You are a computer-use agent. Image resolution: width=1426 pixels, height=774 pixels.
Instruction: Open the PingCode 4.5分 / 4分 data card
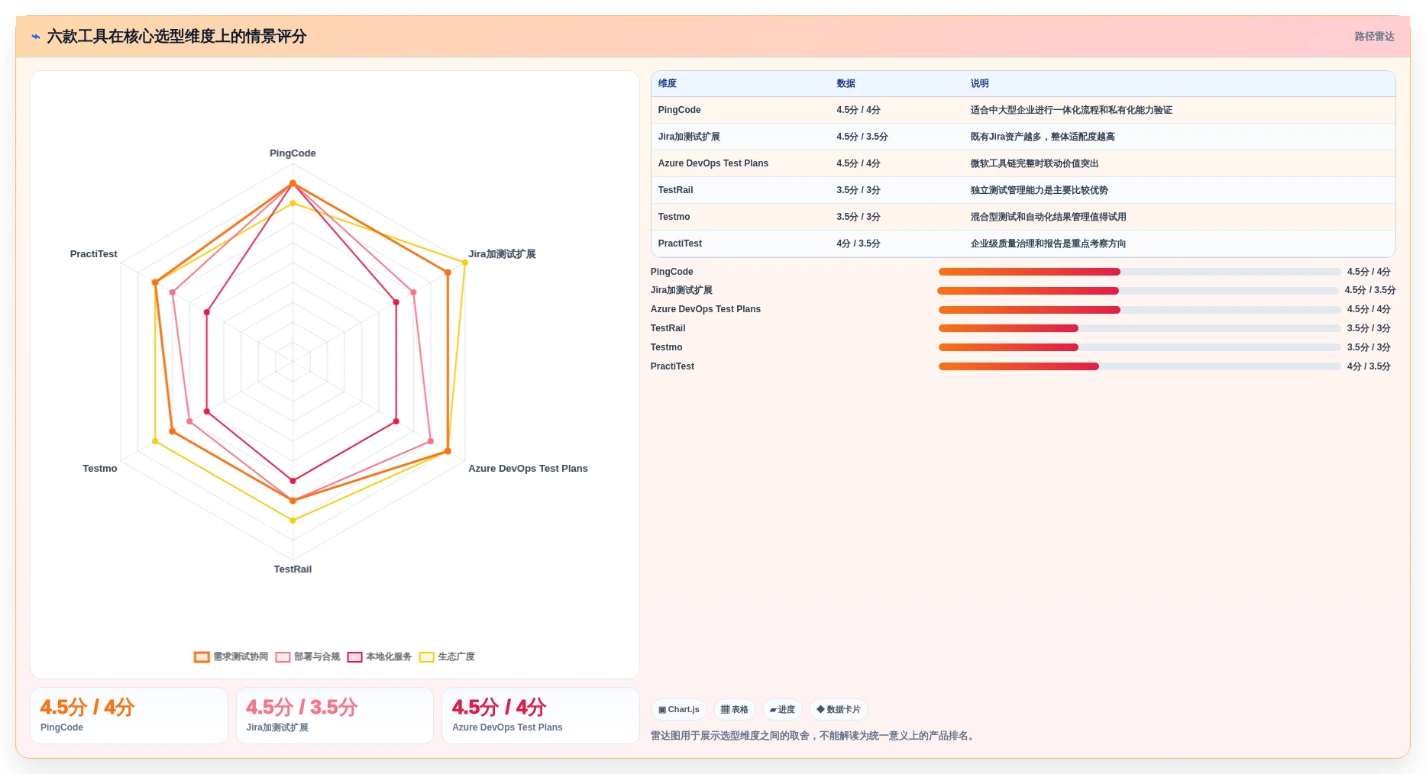pyautogui.click(x=129, y=716)
